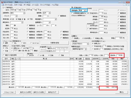131x98 pixels.
Task: Expand the 重量種別 dropdown
Action: [50, 22]
